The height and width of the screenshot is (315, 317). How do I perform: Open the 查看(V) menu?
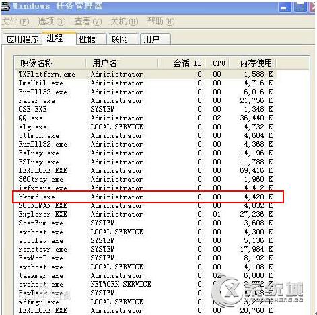(x=88, y=22)
